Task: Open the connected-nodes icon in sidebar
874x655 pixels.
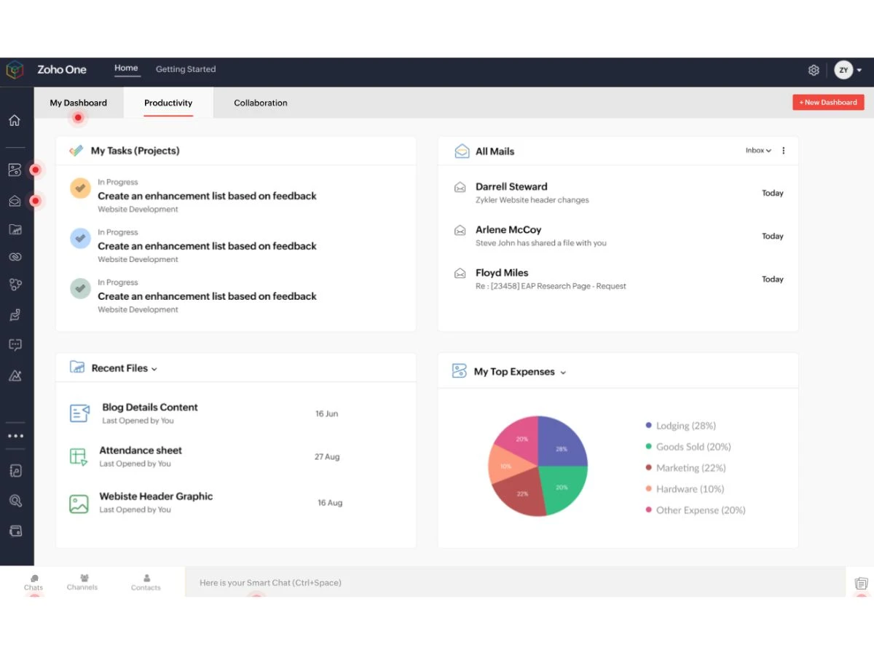Action: pyautogui.click(x=15, y=285)
